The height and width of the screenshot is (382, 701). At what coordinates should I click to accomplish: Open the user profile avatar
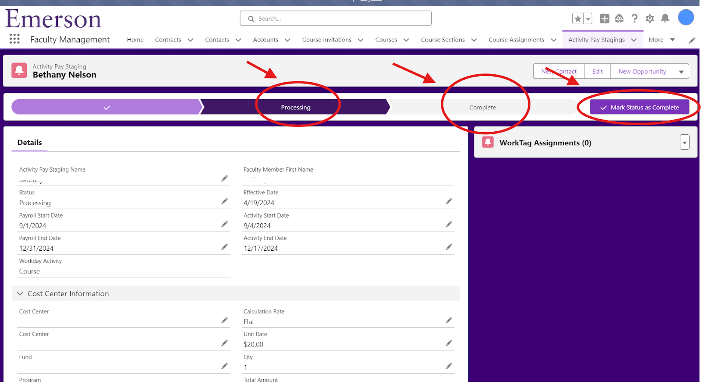click(x=686, y=18)
